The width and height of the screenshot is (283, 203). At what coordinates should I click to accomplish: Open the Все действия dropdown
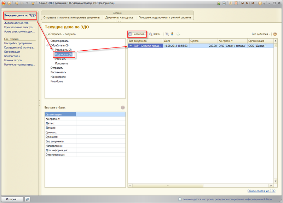261,34
